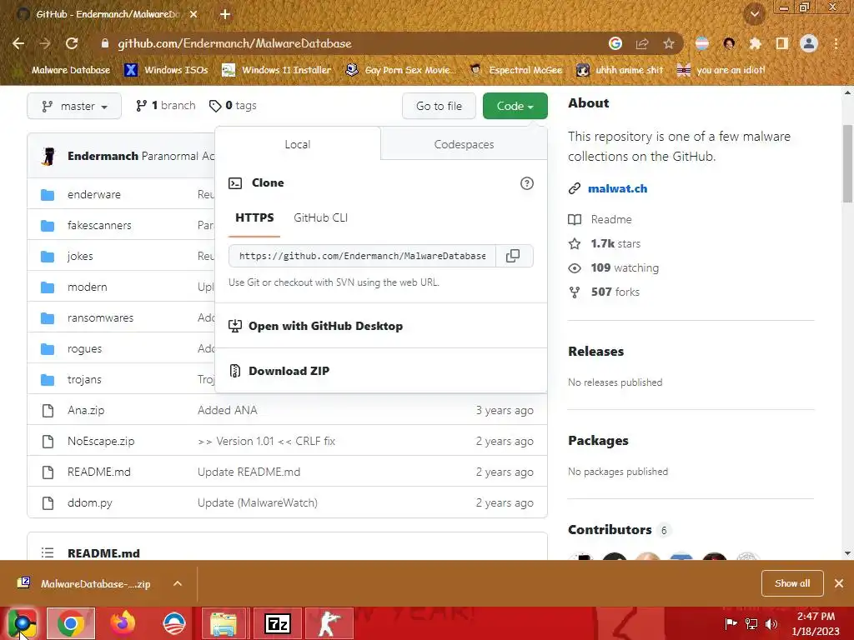Click the ransomwares folder icon
854x640 pixels.
coord(48,317)
